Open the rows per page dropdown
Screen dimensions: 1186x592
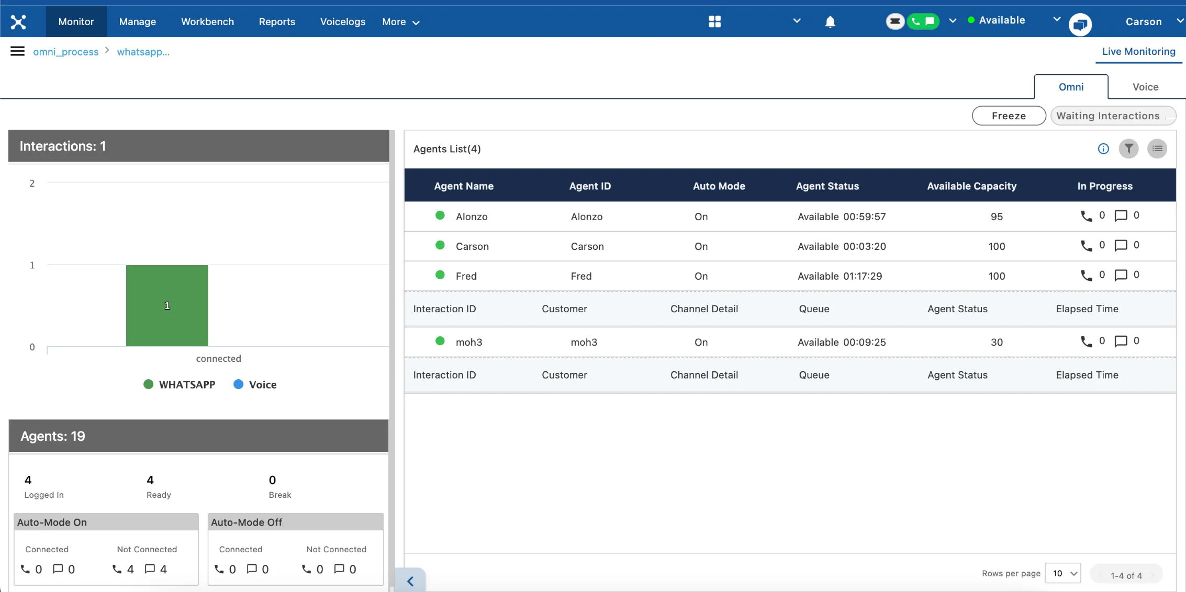pos(1063,573)
